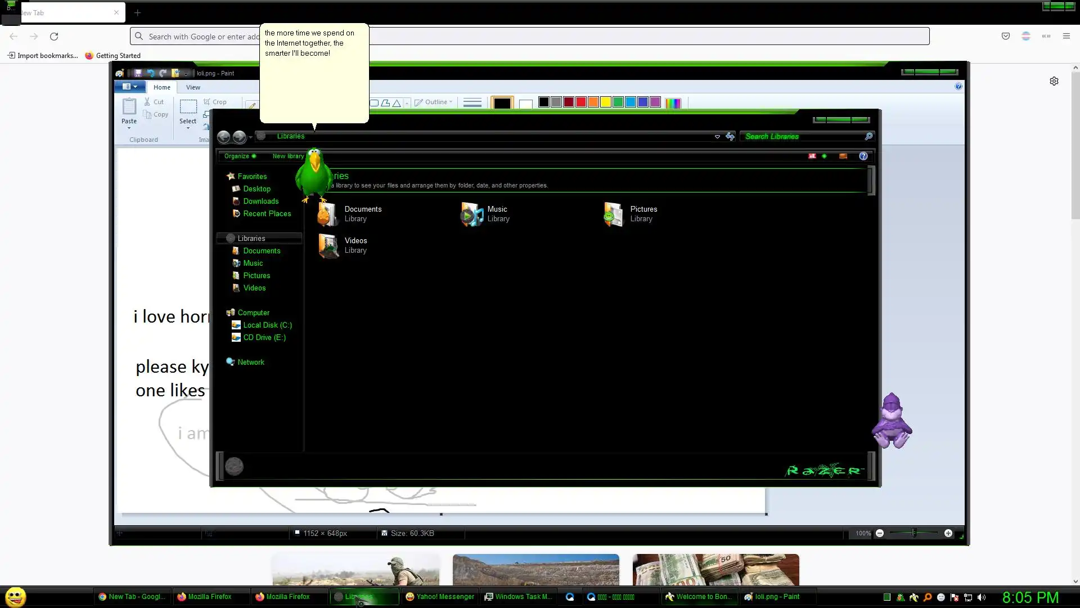The width and height of the screenshot is (1080, 608).
Task: Click the Save icon in Paint title bar
Action: pyautogui.click(x=138, y=73)
